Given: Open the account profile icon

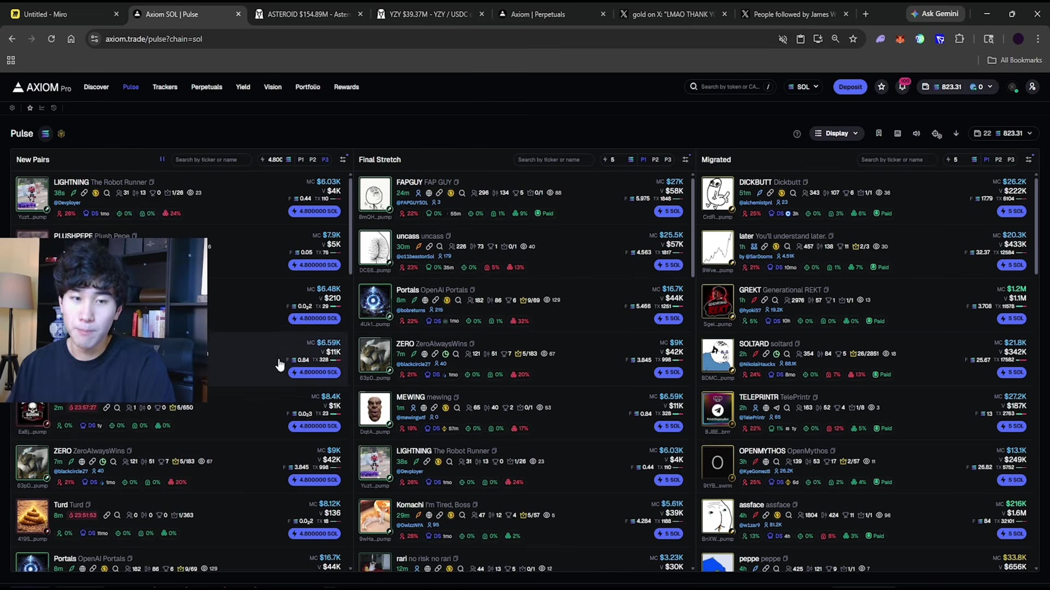Looking at the screenshot, I should (1032, 87).
